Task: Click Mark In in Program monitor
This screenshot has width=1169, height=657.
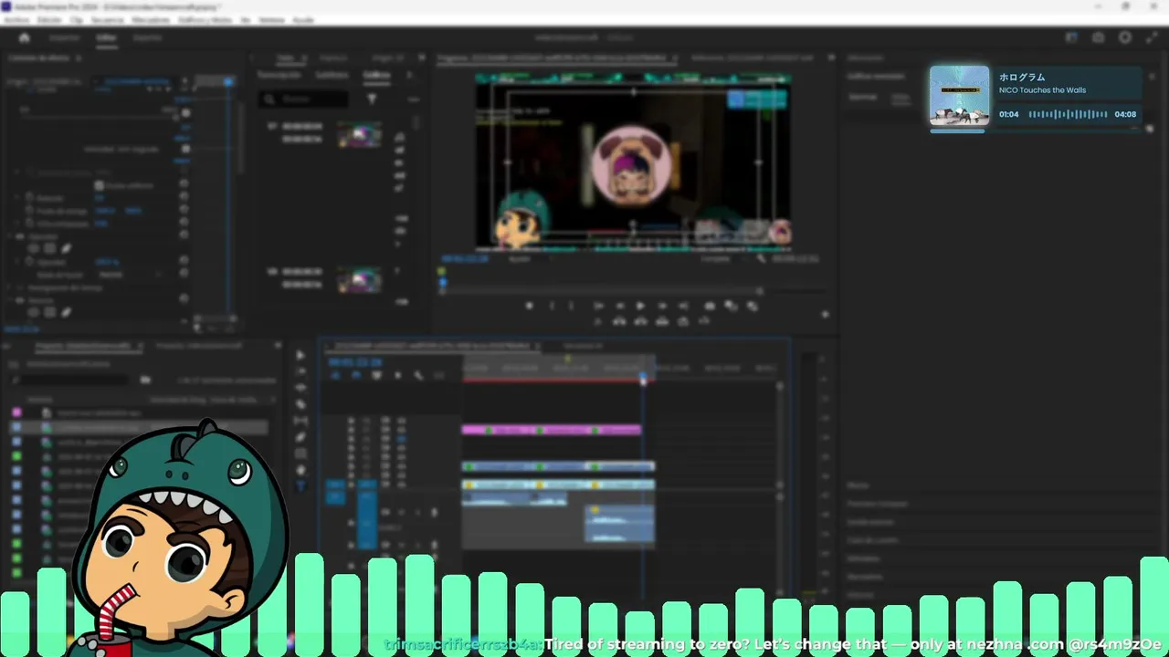Action: pos(551,307)
